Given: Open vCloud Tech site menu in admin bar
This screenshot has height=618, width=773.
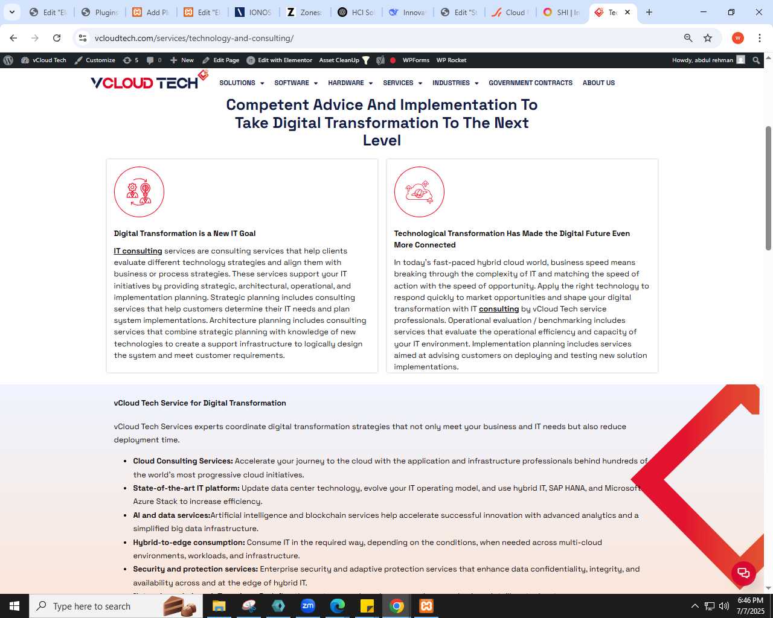Looking at the screenshot, I should click(43, 60).
